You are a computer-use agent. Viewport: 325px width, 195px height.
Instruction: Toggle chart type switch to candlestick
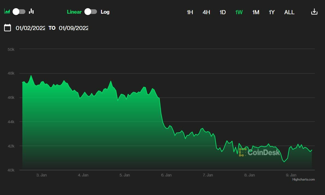[19, 11]
